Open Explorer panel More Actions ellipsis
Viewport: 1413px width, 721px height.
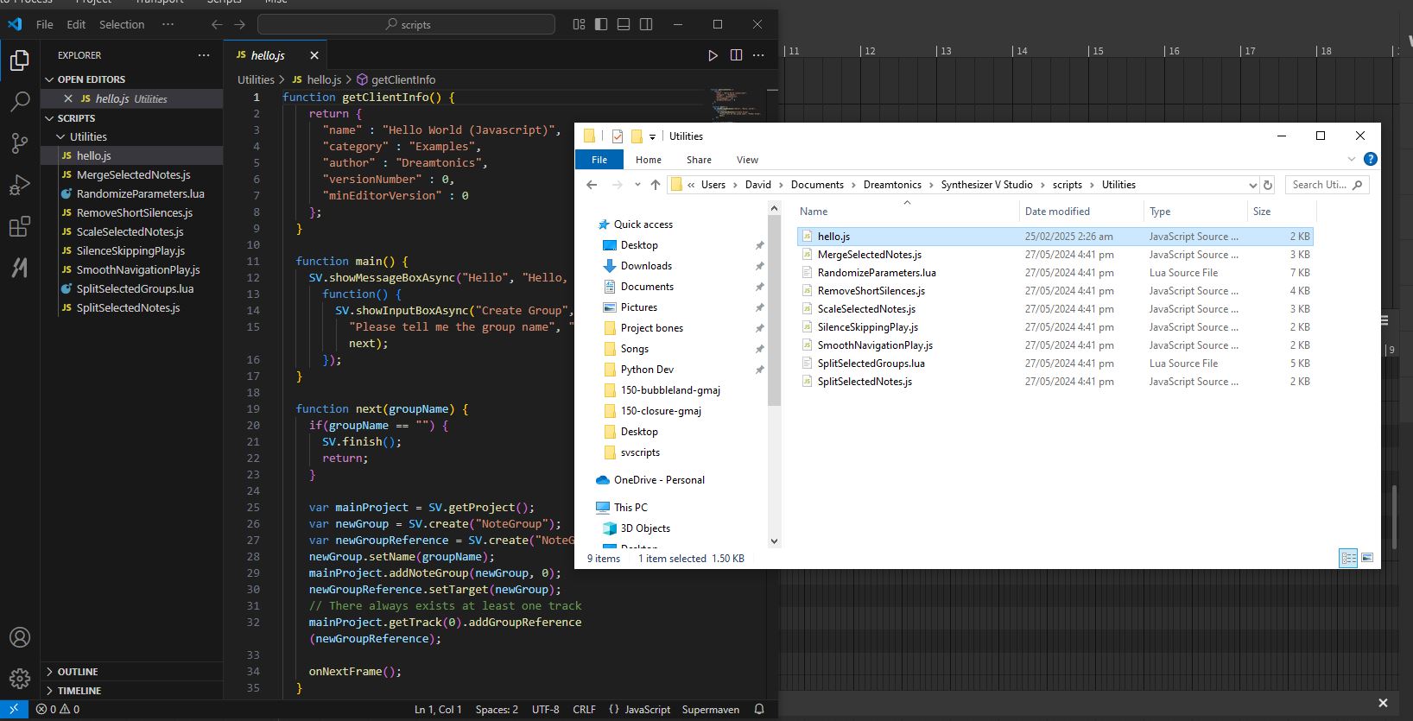[x=204, y=55]
